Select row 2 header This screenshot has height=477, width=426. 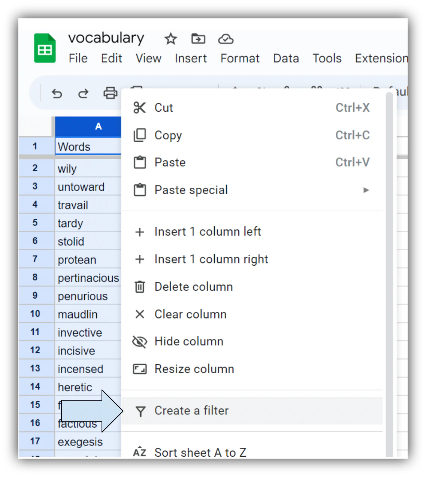point(36,168)
